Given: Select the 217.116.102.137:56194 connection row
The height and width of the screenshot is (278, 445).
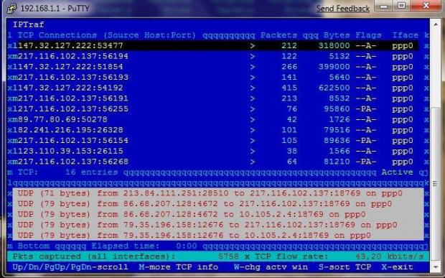Looking at the screenshot, I should point(217,56).
